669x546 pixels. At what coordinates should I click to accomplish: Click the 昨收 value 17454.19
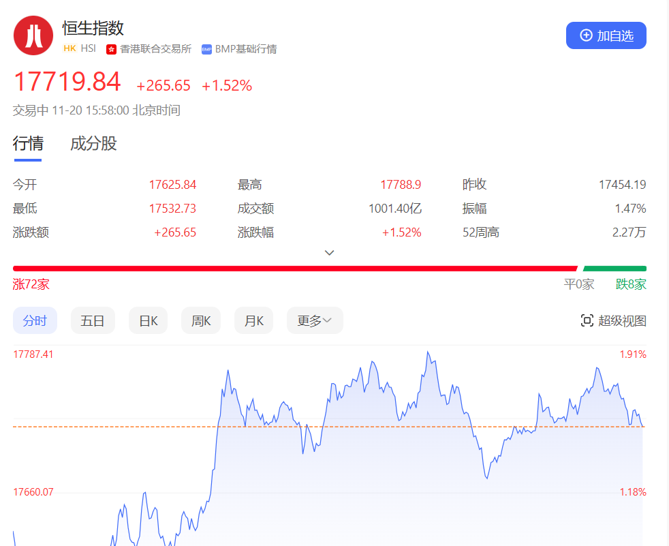623,185
